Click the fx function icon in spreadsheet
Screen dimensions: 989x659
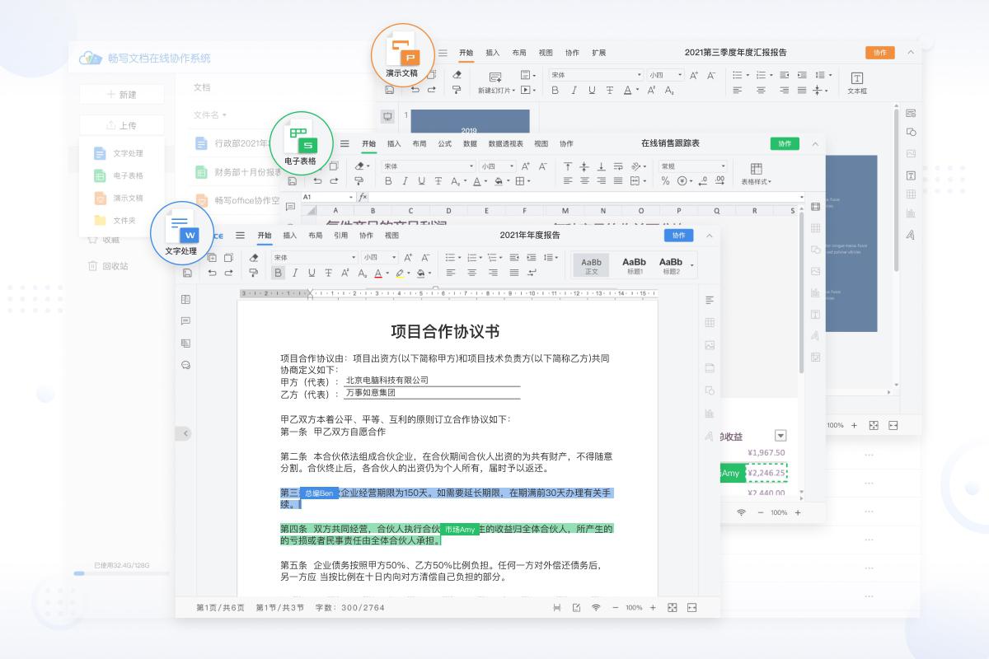[x=363, y=197]
